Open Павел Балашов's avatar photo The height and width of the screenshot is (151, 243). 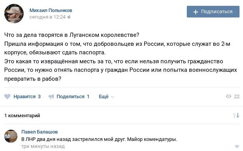tap(11, 136)
